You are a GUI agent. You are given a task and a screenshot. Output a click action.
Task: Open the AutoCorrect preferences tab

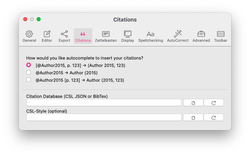[x=178, y=36]
